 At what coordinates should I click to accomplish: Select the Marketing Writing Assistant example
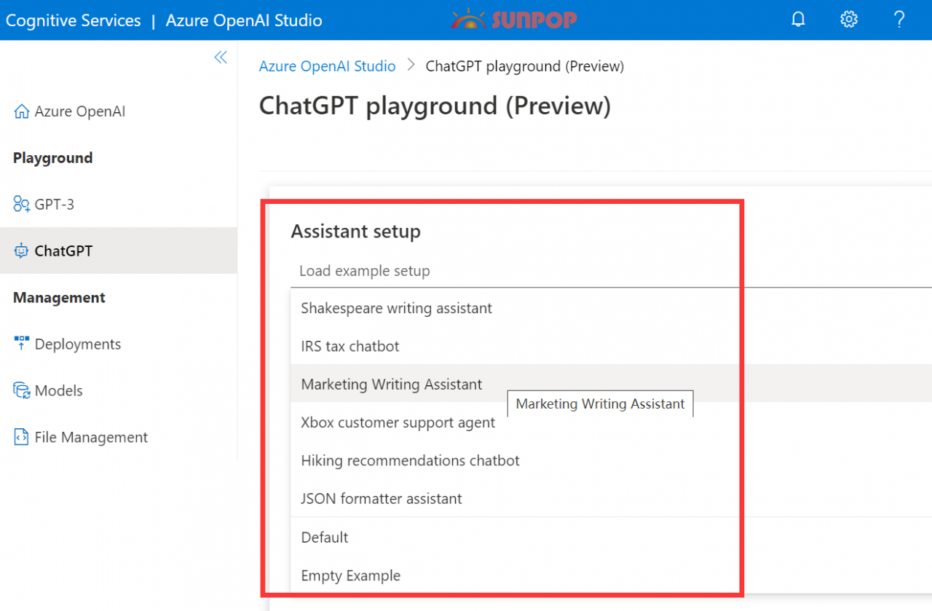pyautogui.click(x=391, y=384)
